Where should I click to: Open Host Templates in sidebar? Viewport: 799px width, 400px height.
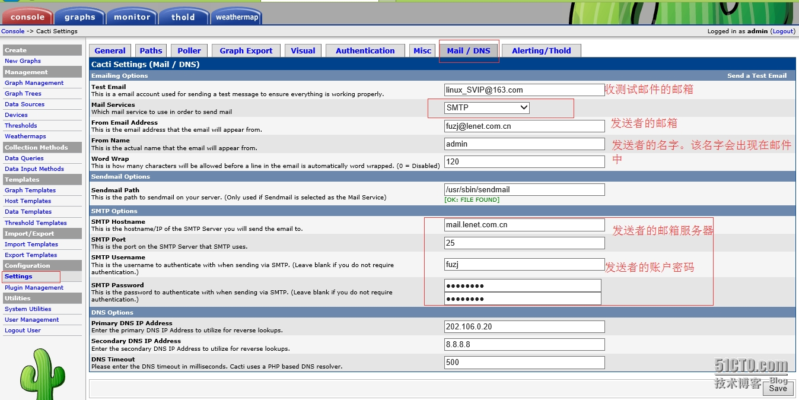point(28,201)
